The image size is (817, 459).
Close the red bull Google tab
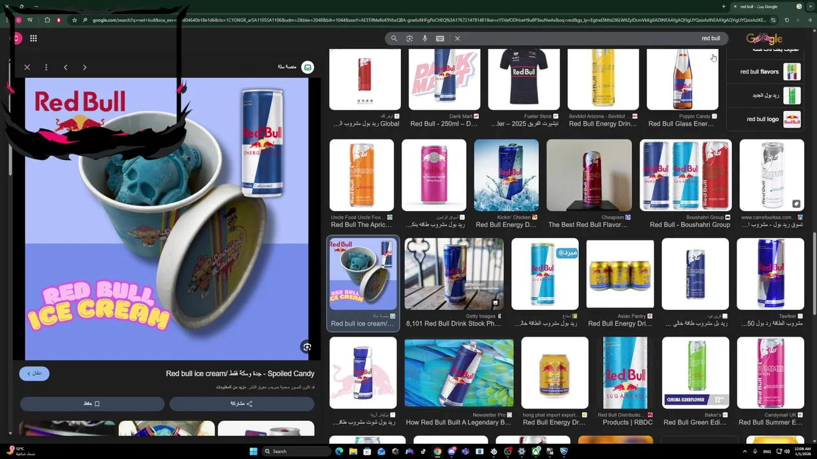tap(734, 6)
